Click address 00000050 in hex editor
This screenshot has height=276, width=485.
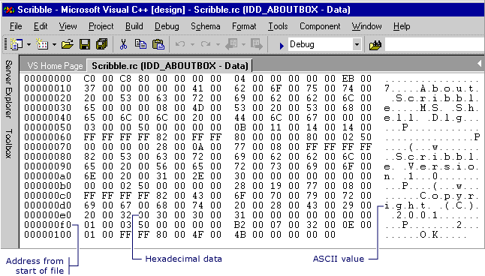[x=47, y=127]
